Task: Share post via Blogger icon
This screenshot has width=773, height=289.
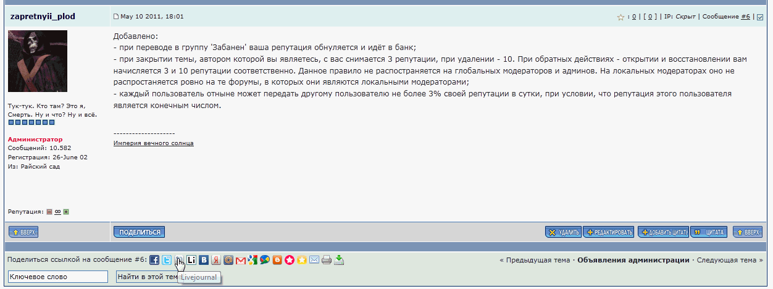Action: [x=277, y=260]
